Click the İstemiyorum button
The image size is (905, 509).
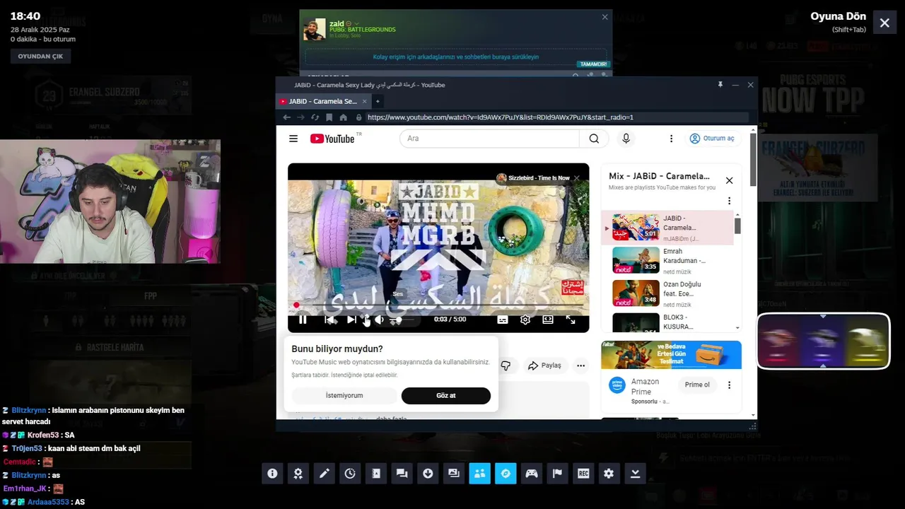click(x=344, y=395)
